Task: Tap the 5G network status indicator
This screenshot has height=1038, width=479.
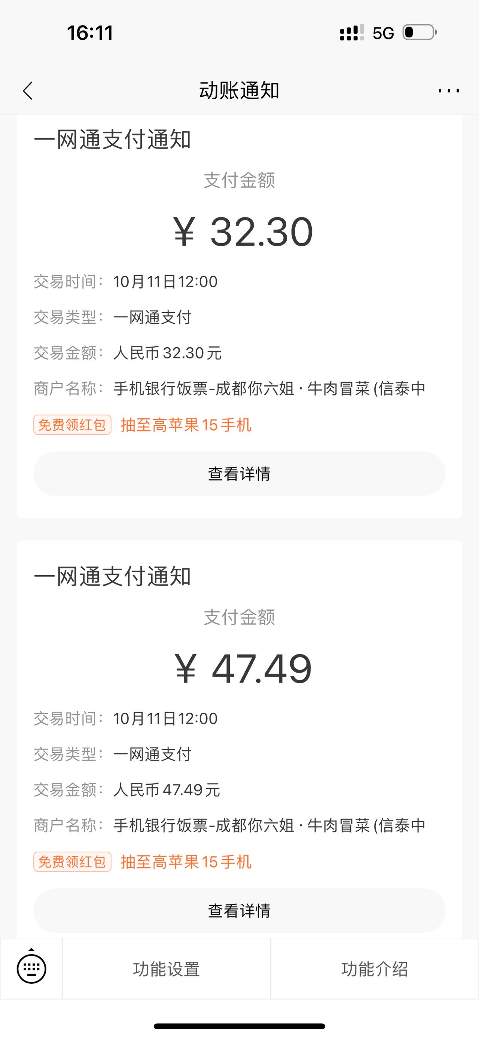Action: (x=383, y=33)
